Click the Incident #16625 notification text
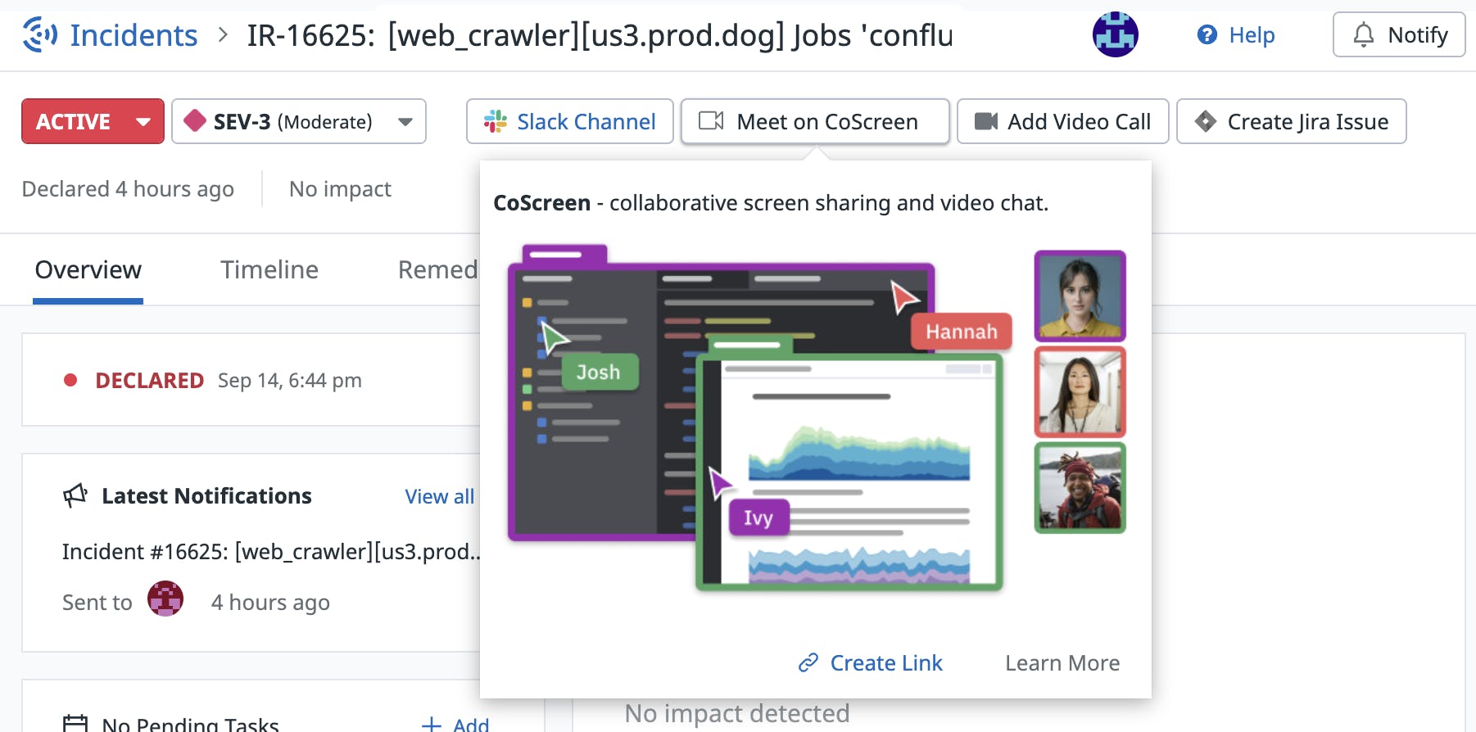Image resolution: width=1476 pixels, height=732 pixels. pos(271,551)
